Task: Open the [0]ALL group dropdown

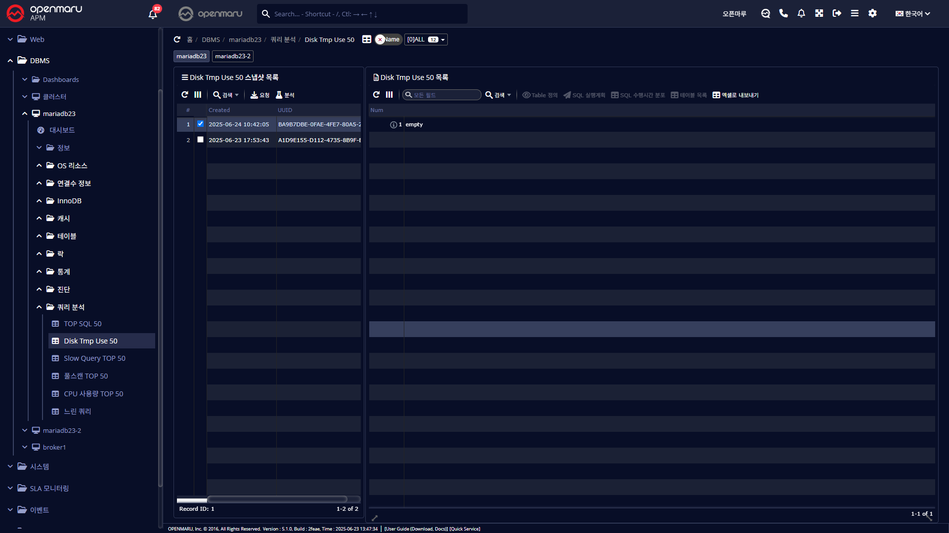Action: pos(426,39)
